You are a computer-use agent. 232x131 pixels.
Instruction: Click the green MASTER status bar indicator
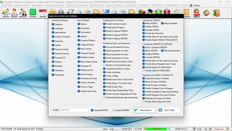pos(157,129)
